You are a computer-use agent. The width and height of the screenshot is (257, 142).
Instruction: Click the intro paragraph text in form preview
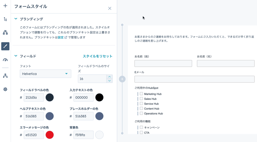tap(194, 39)
